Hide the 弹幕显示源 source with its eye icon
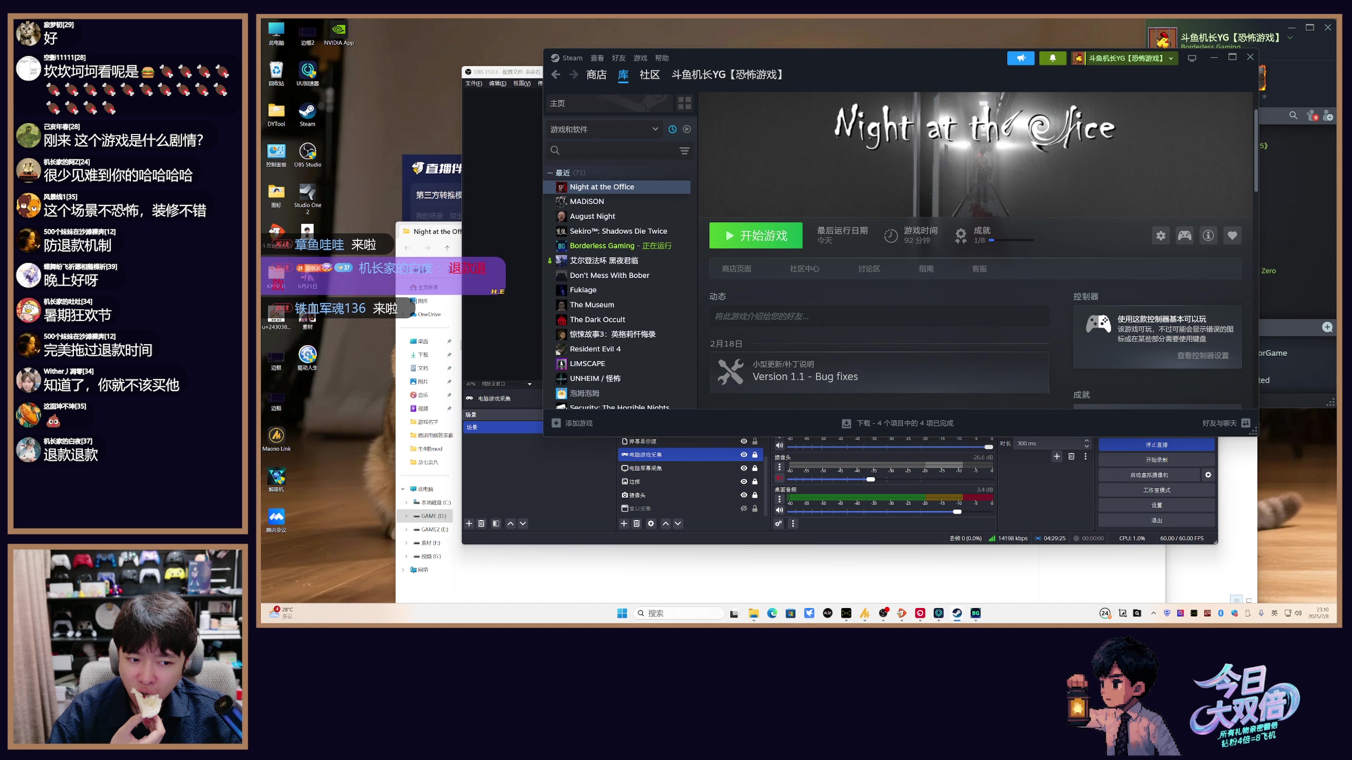Viewport: 1352px width, 760px height. (x=744, y=441)
